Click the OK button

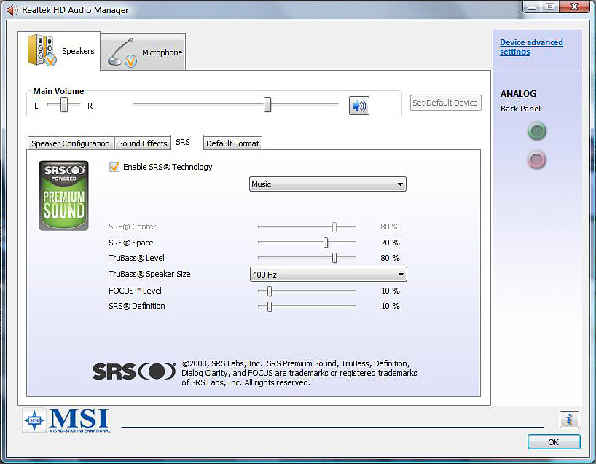coord(554,442)
